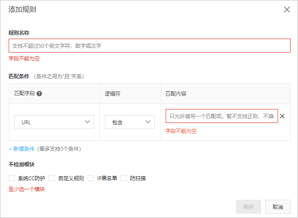Image resolution: width=298 pixels, height=218 pixels.
Task: Check the 自定义规则 checkbox
Action: coord(52,178)
